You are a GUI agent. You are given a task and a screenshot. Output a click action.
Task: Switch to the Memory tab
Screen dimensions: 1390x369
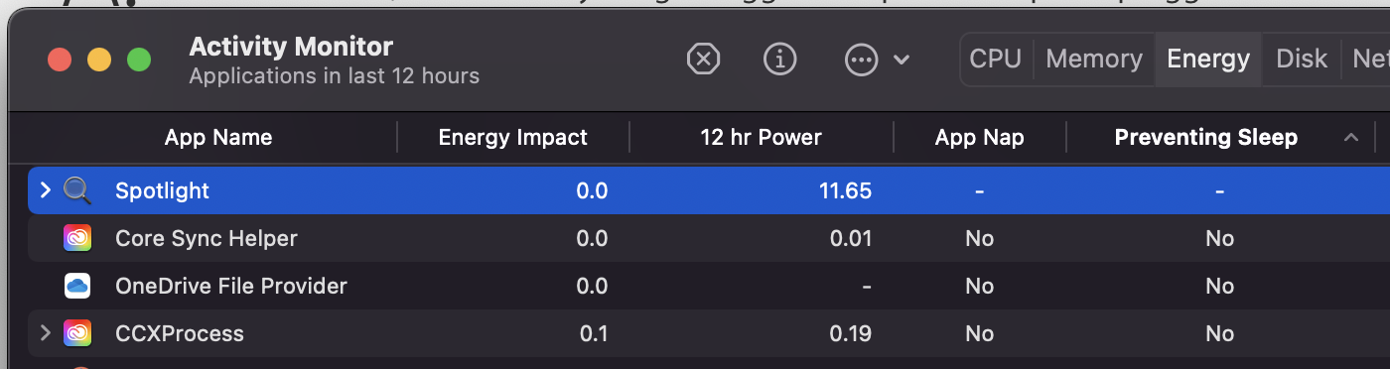click(x=1094, y=60)
